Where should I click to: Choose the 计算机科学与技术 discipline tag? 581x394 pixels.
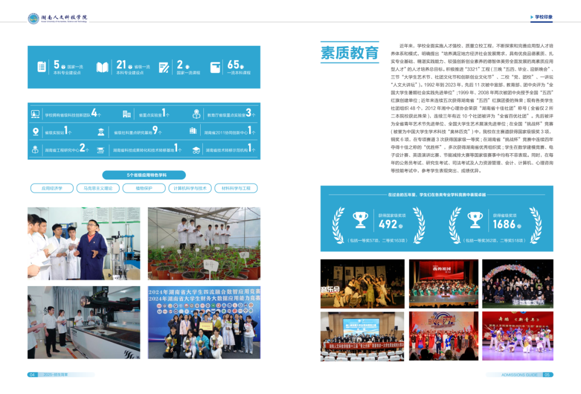coord(189,188)
